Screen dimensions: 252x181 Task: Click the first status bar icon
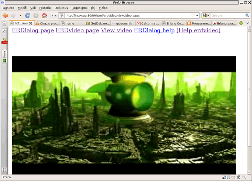point(224,177)
